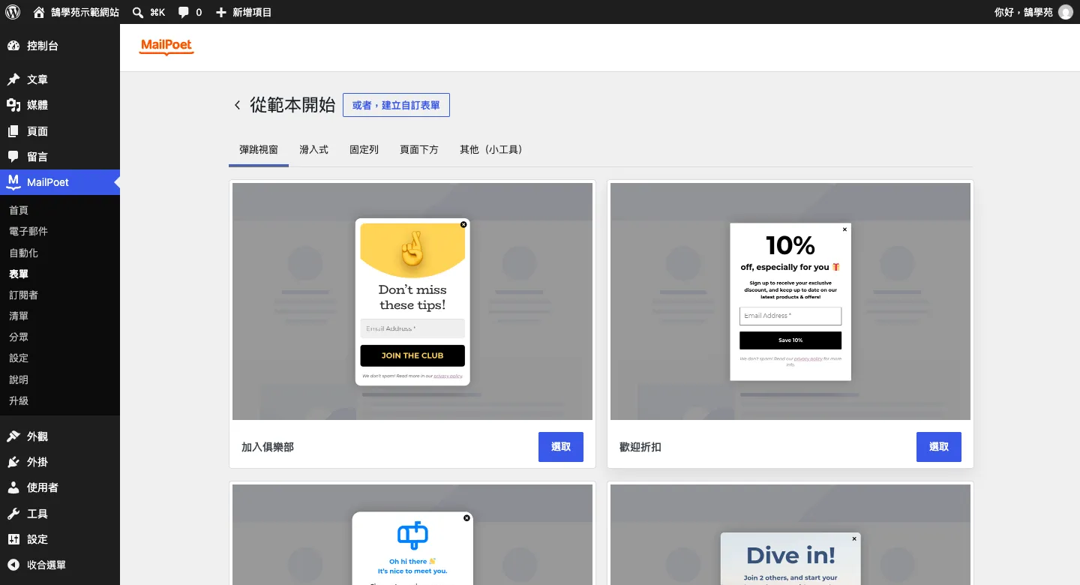Switch to the 滑入式 tab

coord(313,150)
